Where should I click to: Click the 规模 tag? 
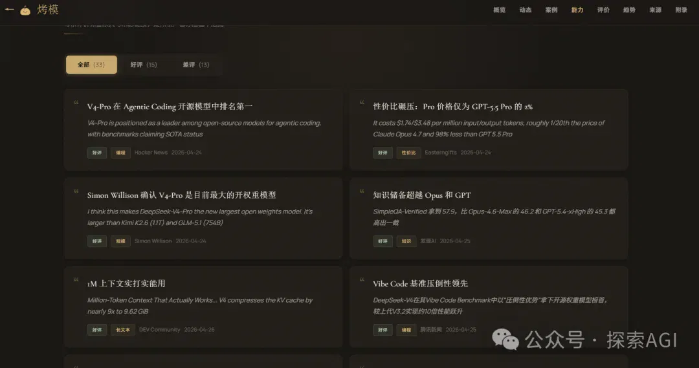(120, 241)
